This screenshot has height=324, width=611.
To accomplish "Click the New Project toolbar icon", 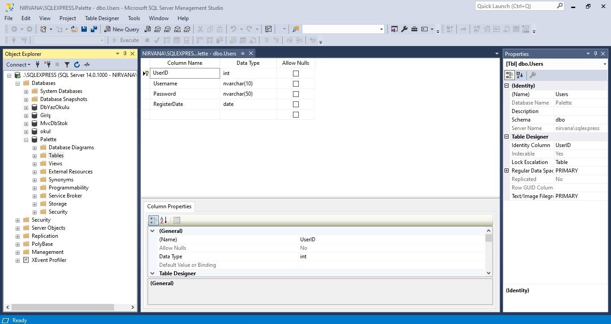I will click(43, 29).
